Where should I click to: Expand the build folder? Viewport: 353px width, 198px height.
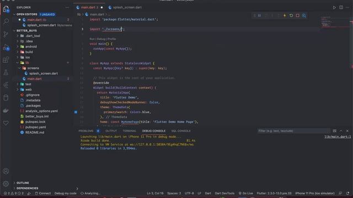(x=18, y=52)
